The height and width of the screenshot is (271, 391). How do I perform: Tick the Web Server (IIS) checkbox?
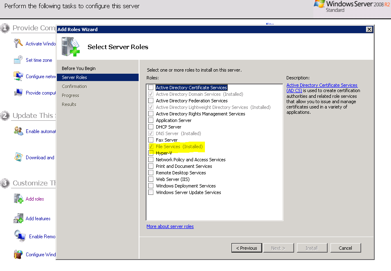[x=151, y=179]
